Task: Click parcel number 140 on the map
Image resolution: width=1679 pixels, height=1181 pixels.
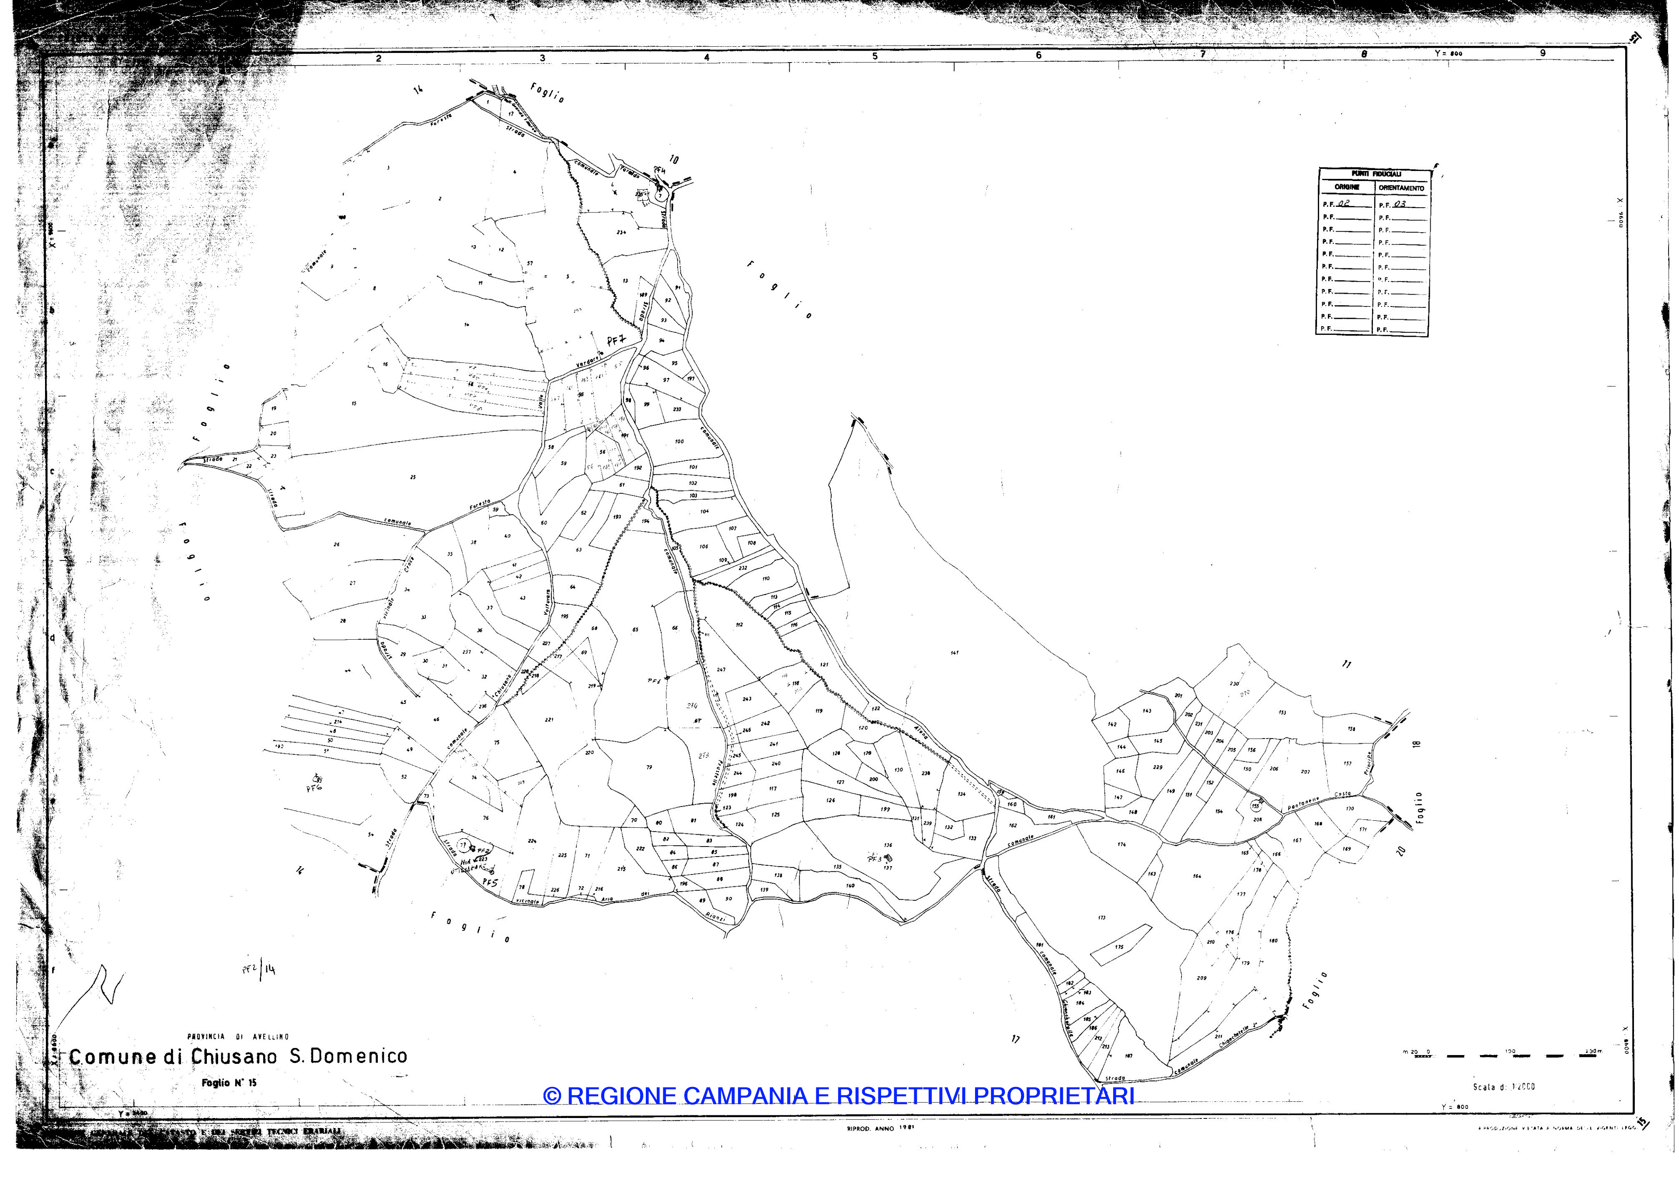Action: click(850, 885)
